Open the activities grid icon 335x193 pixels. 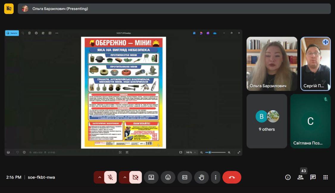[325, 177]
